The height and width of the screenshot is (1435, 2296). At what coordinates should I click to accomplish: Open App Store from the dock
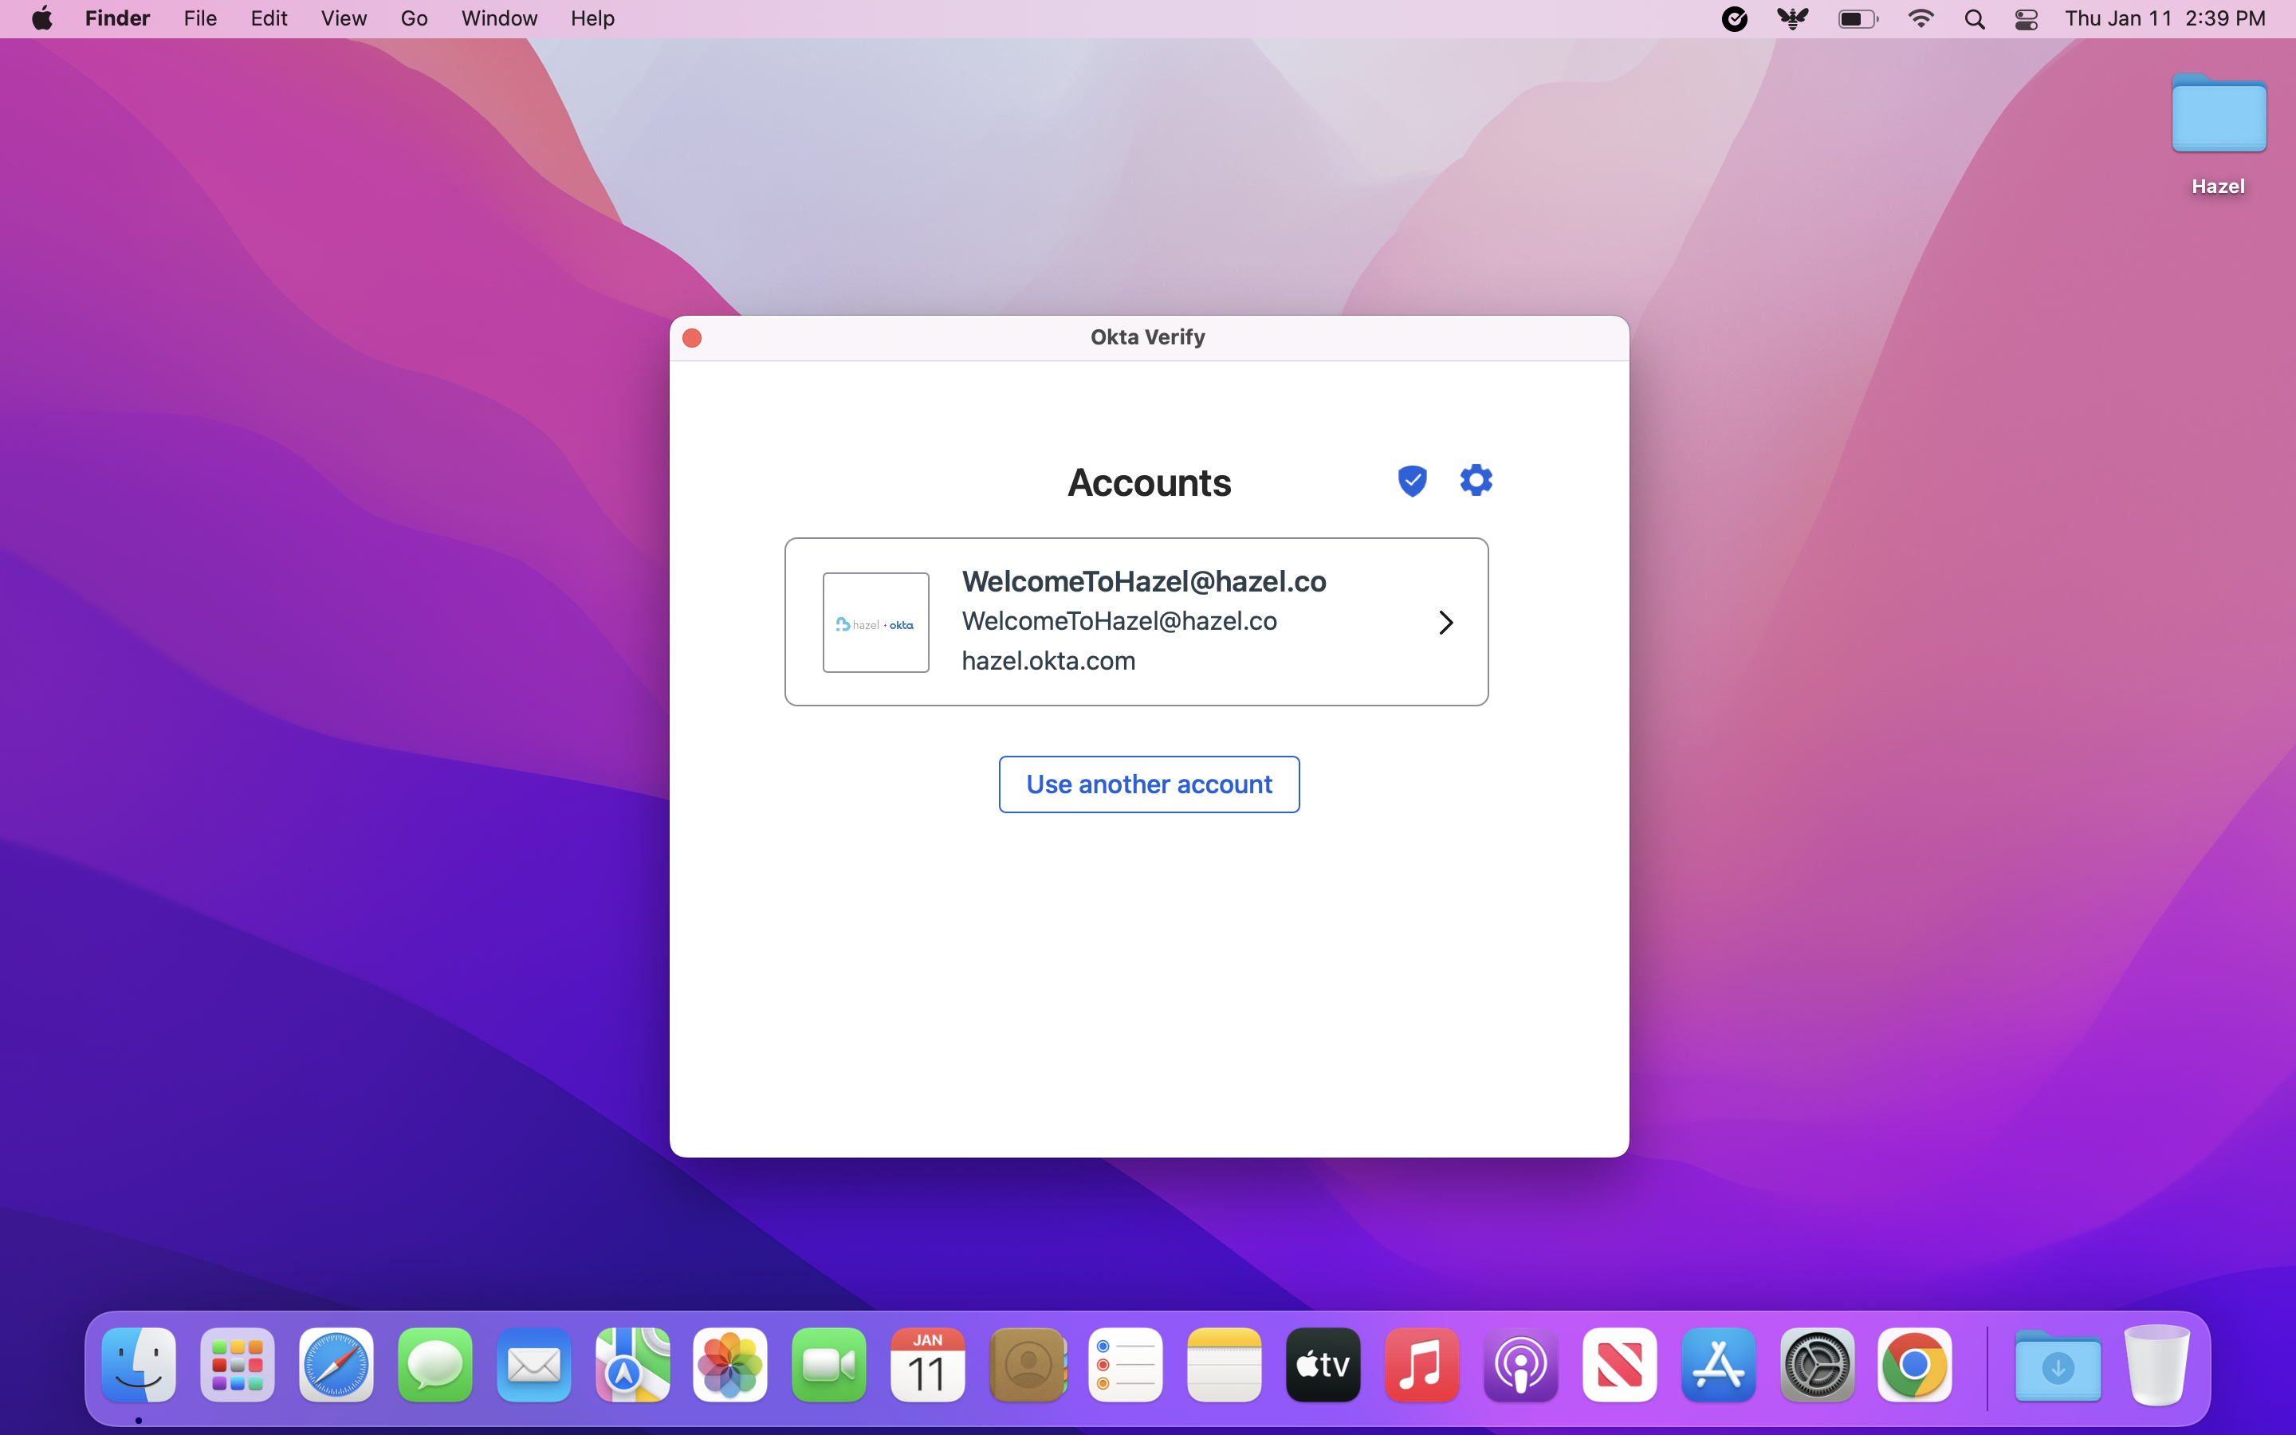pos(1718,1365)
